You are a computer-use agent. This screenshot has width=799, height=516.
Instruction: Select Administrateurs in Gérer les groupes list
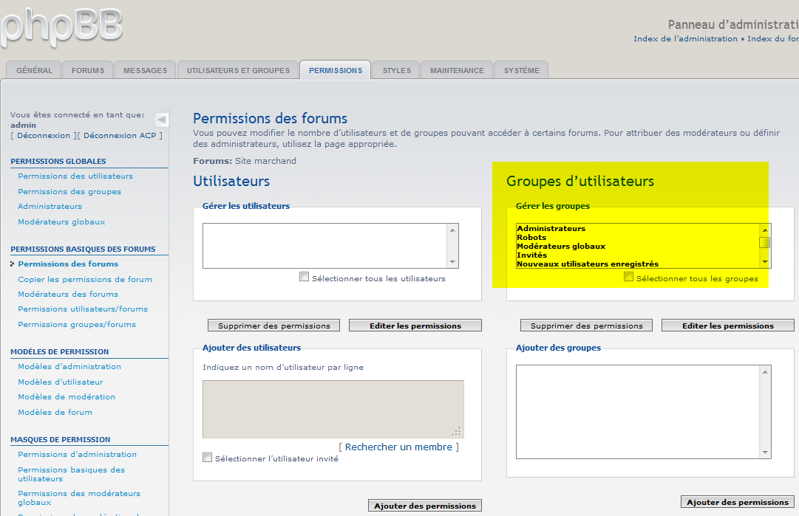pyautogui.click(x=551, y=229)
